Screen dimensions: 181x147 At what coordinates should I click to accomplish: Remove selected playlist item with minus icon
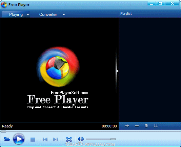137,126
